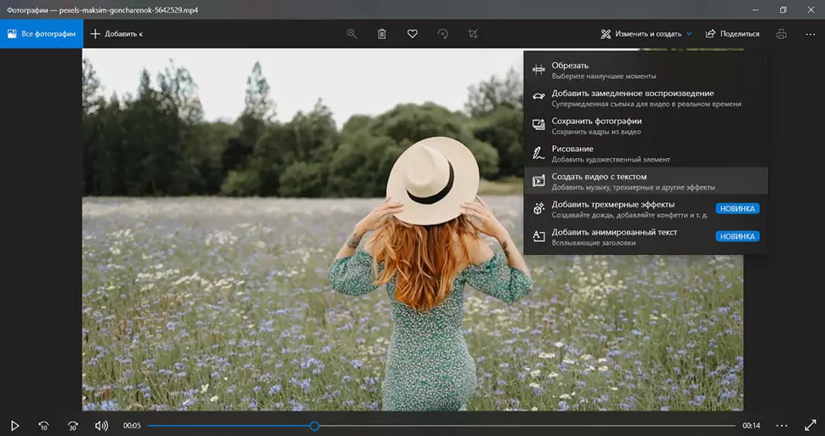Rotate the image with the rotate icon
This screenshot has height=436, width=825.
point(442,34)
